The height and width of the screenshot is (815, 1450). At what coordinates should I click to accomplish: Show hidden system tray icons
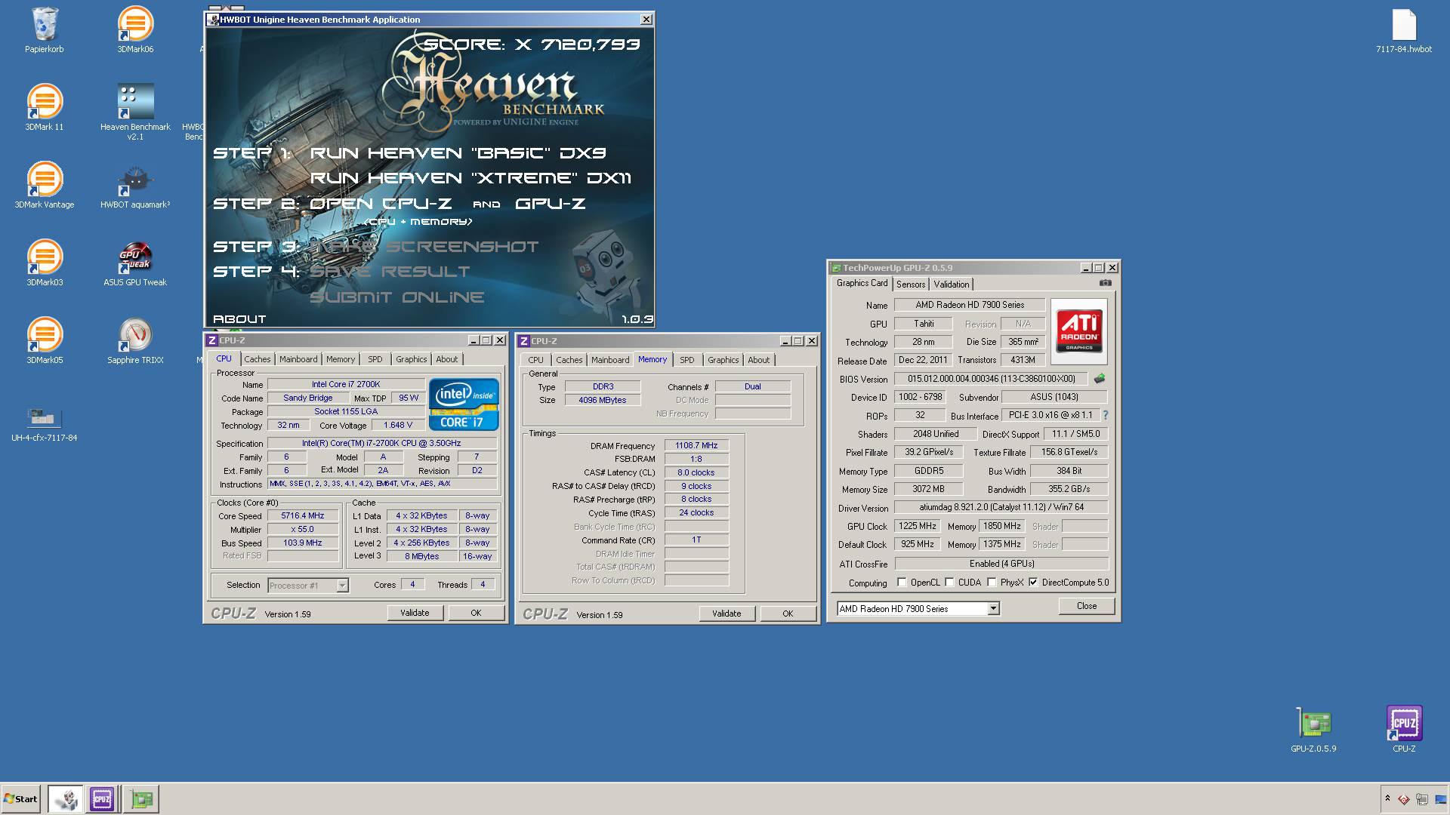pyautogui.click(x=1387, y=798)
